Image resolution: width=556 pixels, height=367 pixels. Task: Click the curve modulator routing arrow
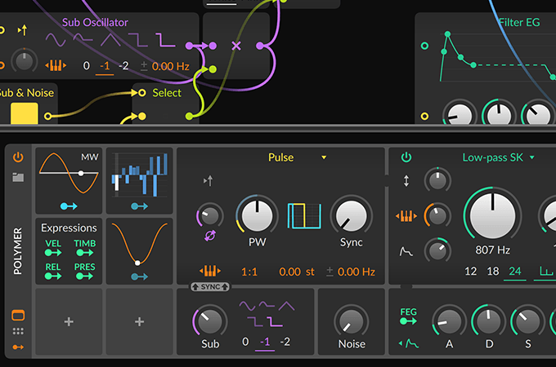coord(139,276)
